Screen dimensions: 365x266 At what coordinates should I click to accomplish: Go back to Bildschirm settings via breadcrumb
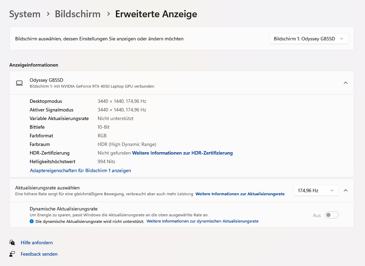pyautogui.click(x=77, y=14)
